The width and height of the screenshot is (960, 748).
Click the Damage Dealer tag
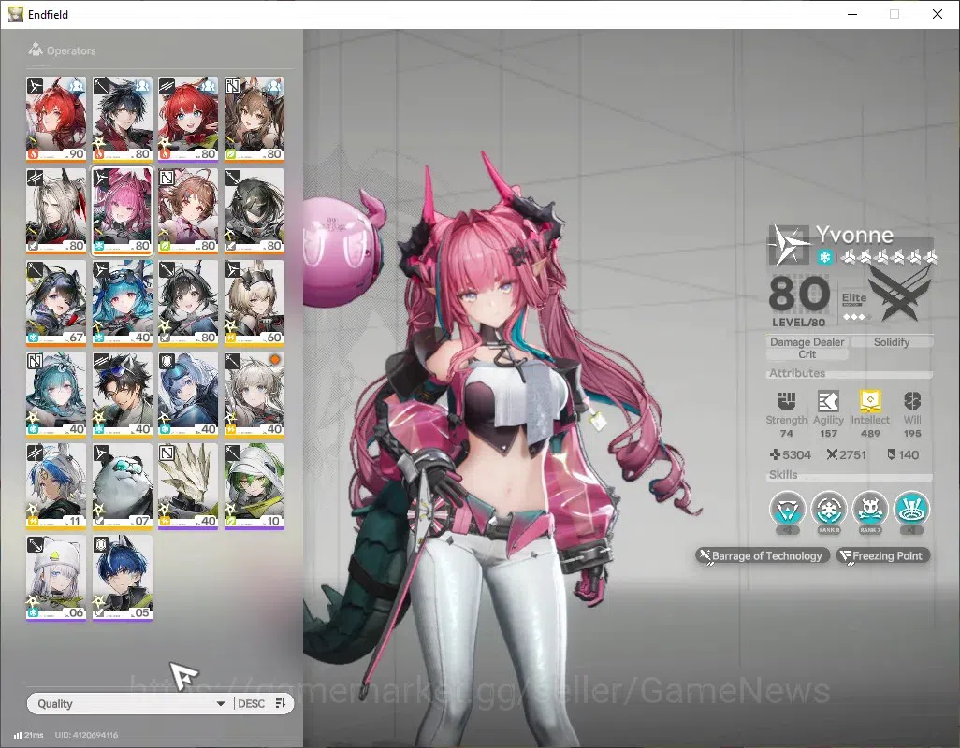click(807, 342)
